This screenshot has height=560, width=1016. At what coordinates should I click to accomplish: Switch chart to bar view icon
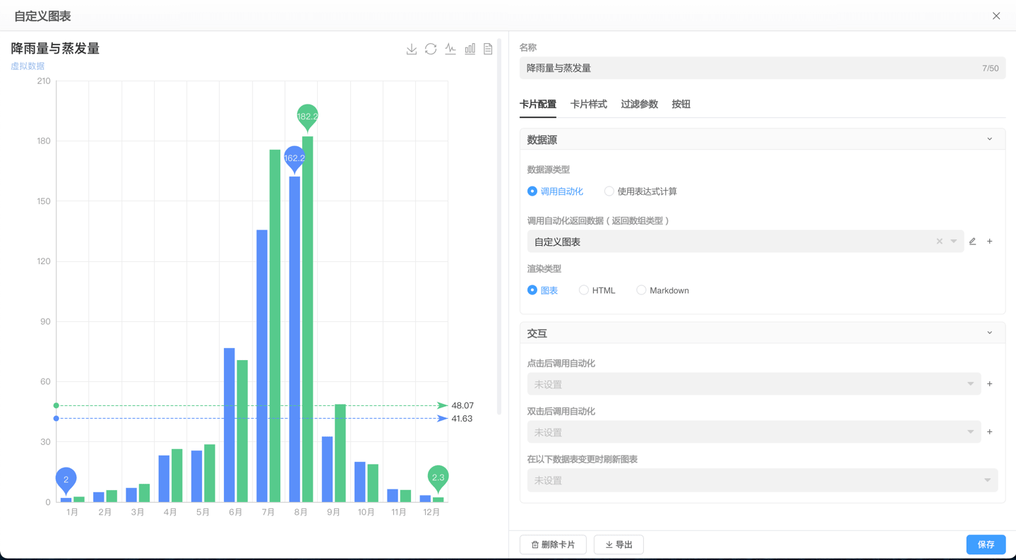point(470,49)
